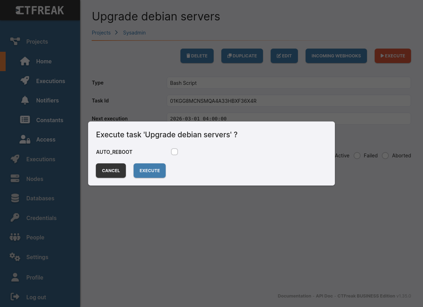Confirm with the blue Execute button in dialog
The image size is (423, 307).
click(149, 170)
